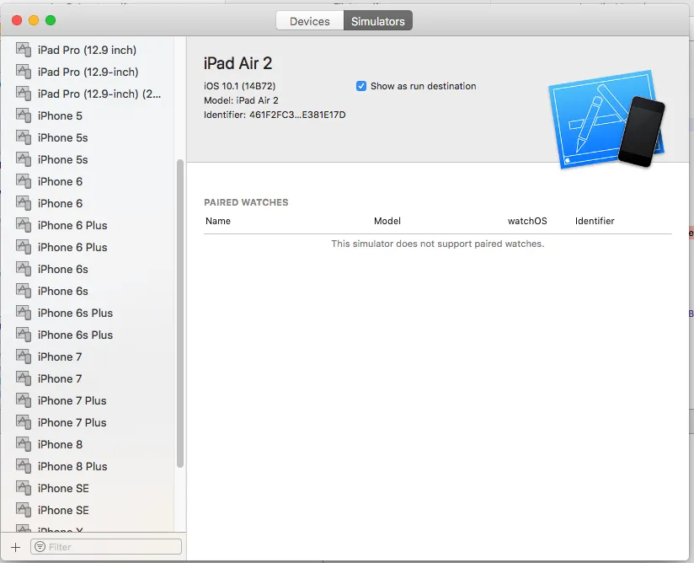Click the iPad Air 2 title heading
The width and height of the screenshot is (694, 563).
[x=238, y=63]
